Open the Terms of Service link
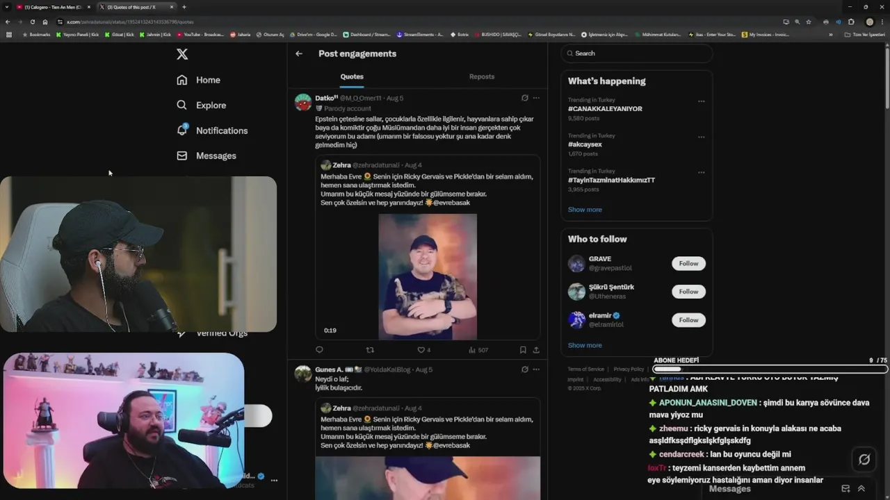This screenshot has width=890, height=500. (585, 369)
